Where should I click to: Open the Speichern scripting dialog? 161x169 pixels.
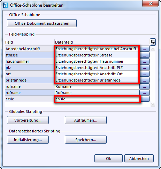point(86,140)
